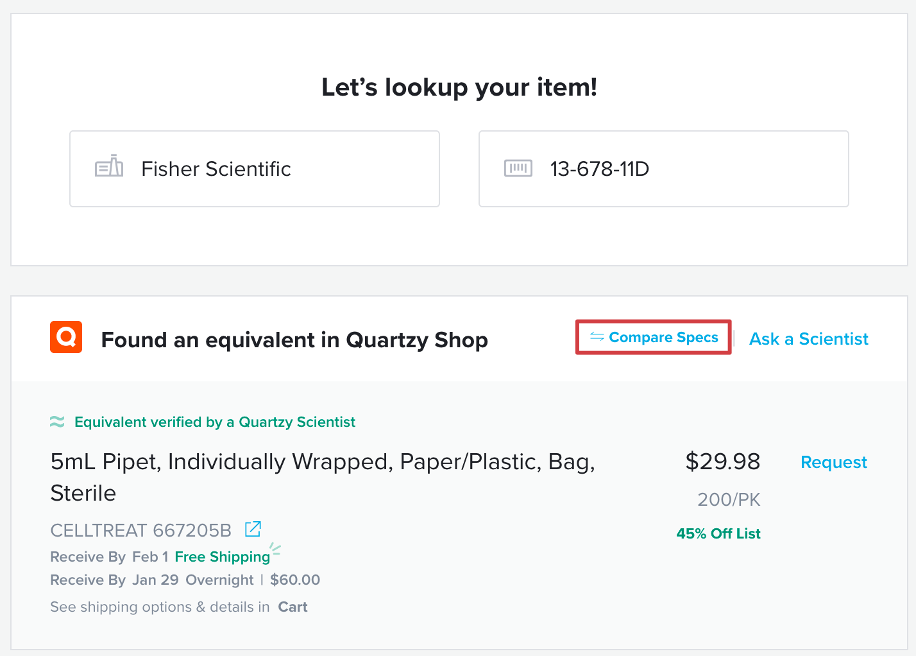Click the Fisher Scientific vendor field
The image size is (916, 656).
[255, 169]
